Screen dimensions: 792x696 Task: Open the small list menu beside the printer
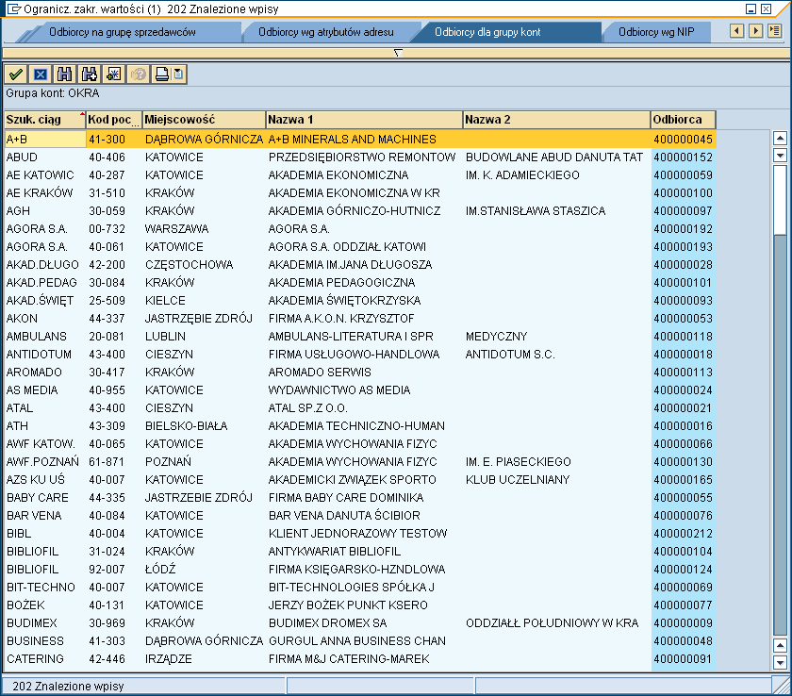pos(179,75)
